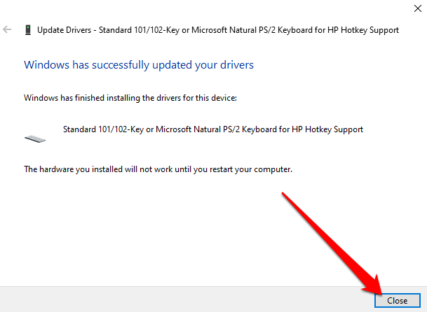
Task: Click the back arrow in the header
Action: [x=8, y=30]
